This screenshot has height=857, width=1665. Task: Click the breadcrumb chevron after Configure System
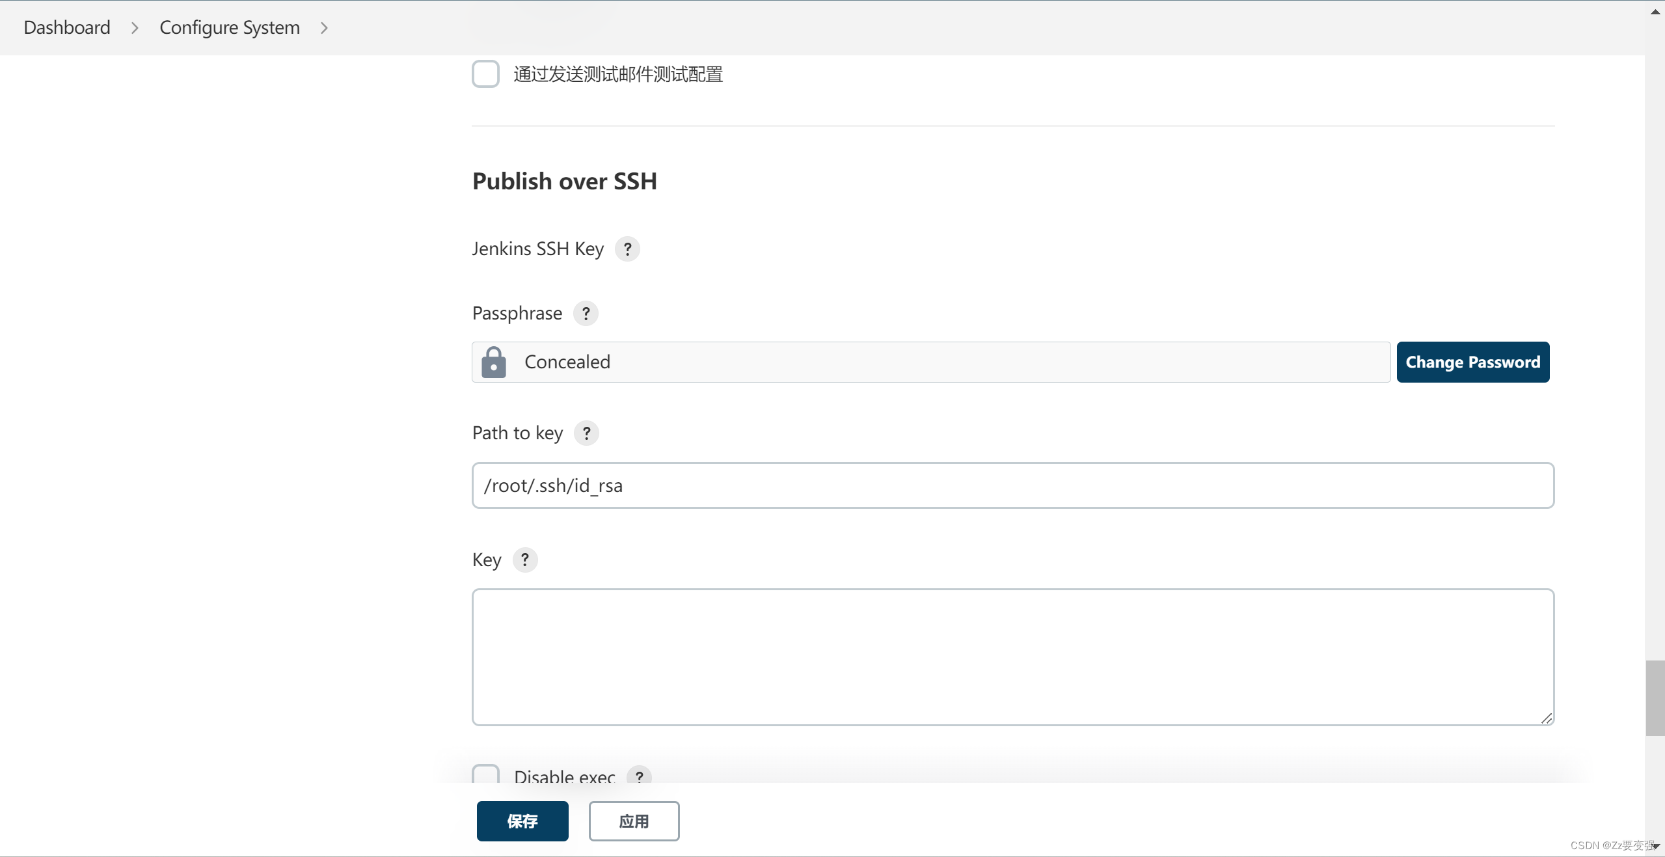coord(323,27)
